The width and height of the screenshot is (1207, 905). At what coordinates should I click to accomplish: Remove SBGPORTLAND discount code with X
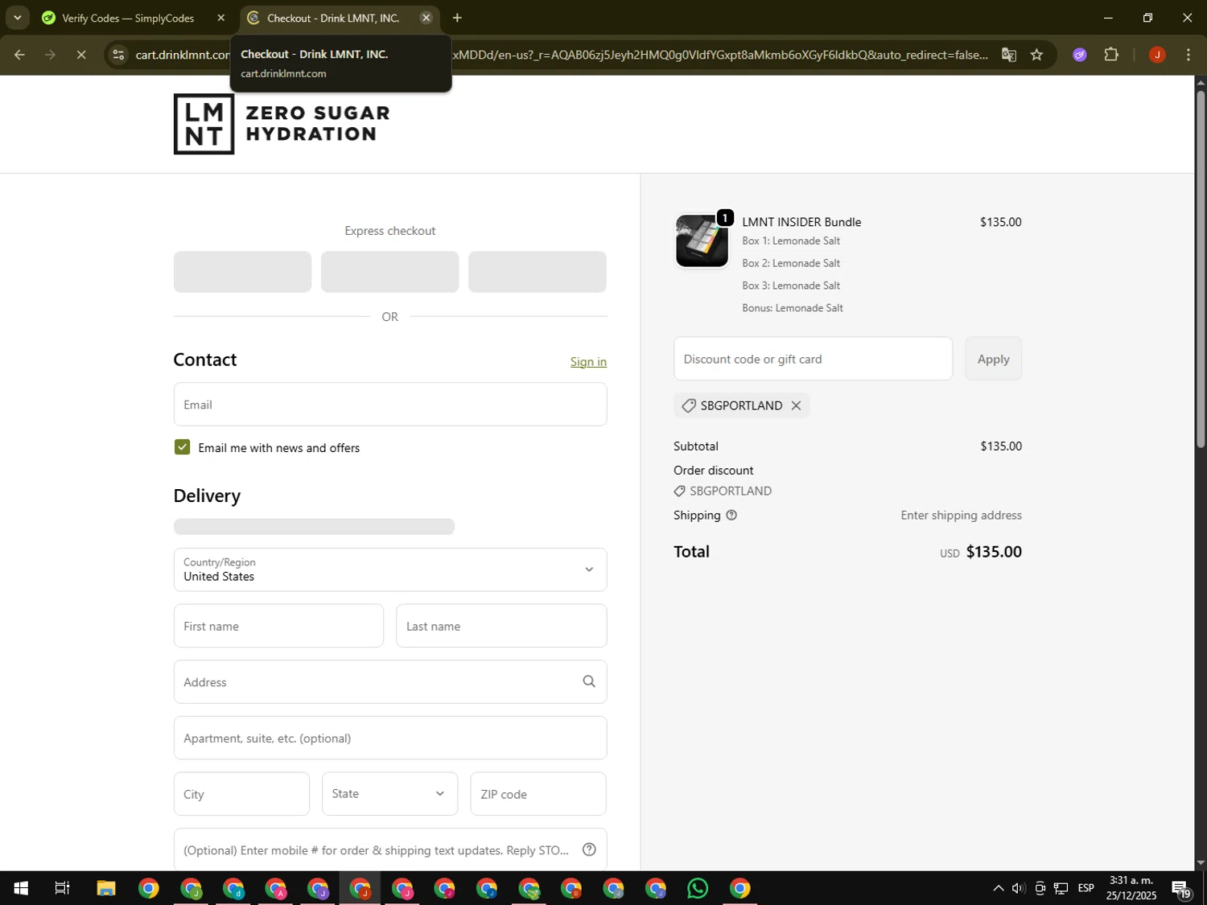point(796,405)
